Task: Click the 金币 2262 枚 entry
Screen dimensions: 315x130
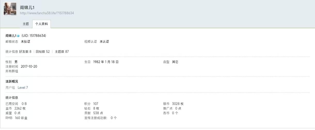Action: click(20, 108)
